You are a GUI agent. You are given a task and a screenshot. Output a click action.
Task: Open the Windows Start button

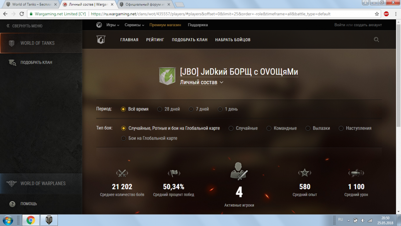pos(8,220)
